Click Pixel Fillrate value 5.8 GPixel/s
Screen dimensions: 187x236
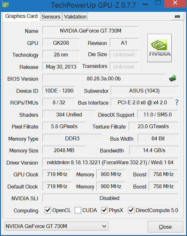pyautogui.click(x=64, y=126)
